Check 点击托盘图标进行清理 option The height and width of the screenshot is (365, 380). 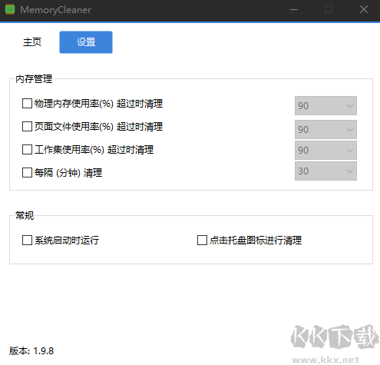[x=202, y=241]
